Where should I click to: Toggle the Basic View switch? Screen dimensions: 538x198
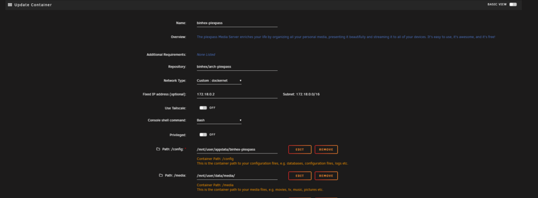(x=513, y=4)
